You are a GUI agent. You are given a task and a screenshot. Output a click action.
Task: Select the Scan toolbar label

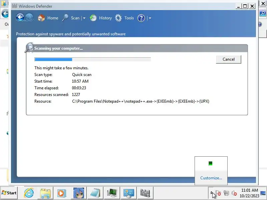(x=75, y=18)
